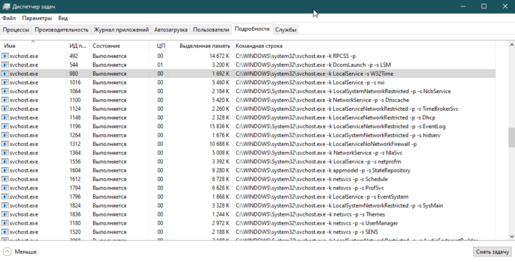Viewport: 515px width, 262px height.
Task: Click the svchost.exe icon for PID 1612
Action: coord(5,179)
